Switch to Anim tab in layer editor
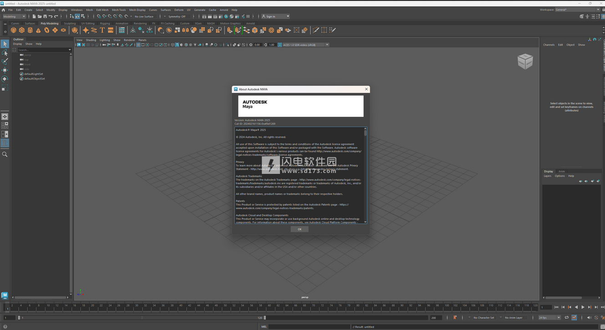The image size is (605, 330). pyautogui.click(x=562, y=171)
